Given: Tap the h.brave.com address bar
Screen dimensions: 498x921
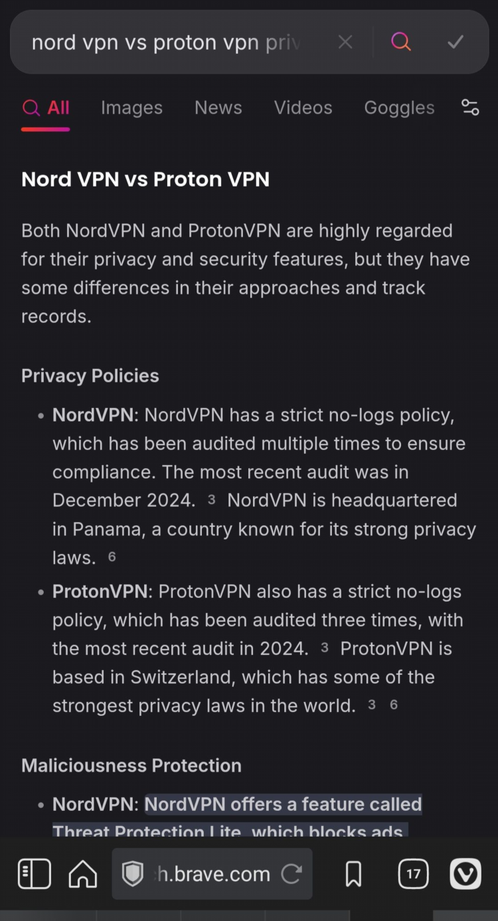Looking at the screenshot, I should pyautogui.click(x=212, y=874).
